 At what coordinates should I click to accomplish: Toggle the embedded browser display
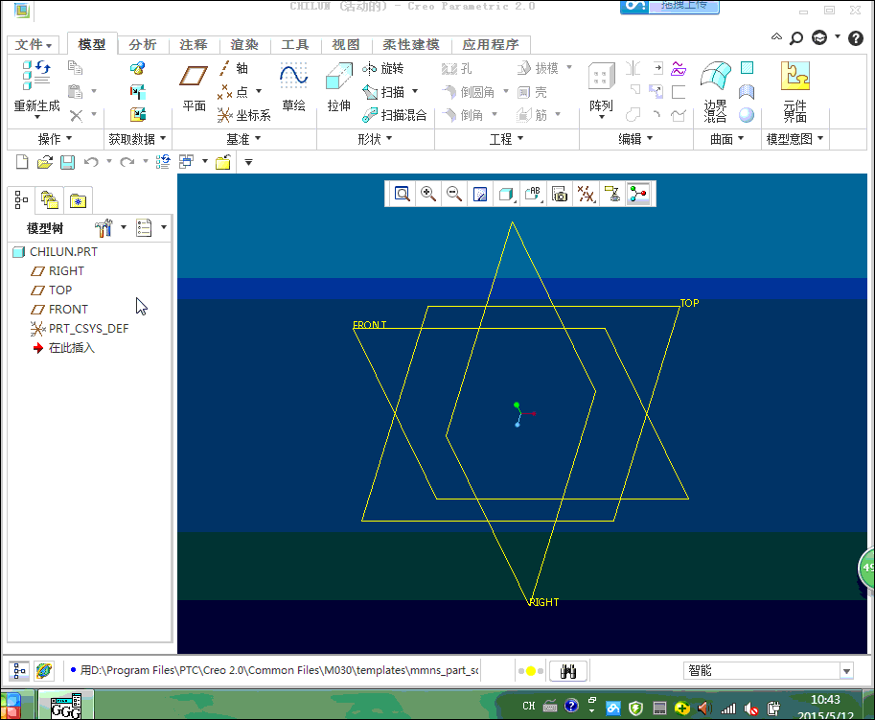43,670
